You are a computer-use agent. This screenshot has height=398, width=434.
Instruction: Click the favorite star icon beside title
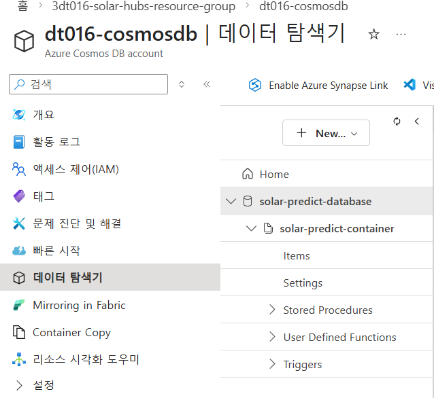[373, 35]
